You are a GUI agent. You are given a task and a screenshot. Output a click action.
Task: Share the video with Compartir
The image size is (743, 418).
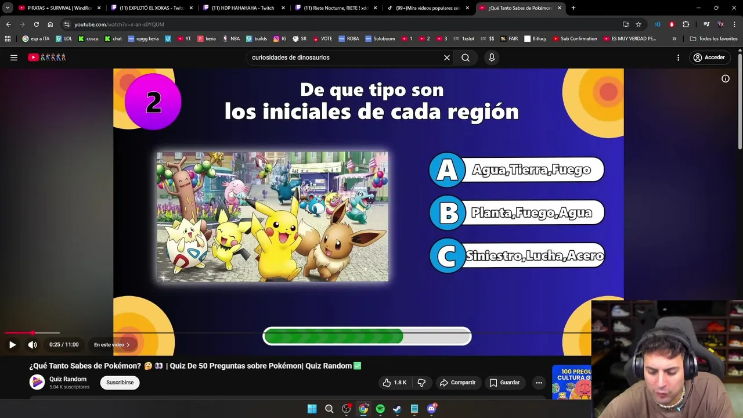point(457,383)
